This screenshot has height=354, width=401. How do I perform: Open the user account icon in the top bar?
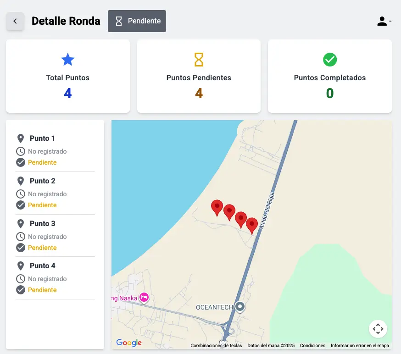point(382,21)
